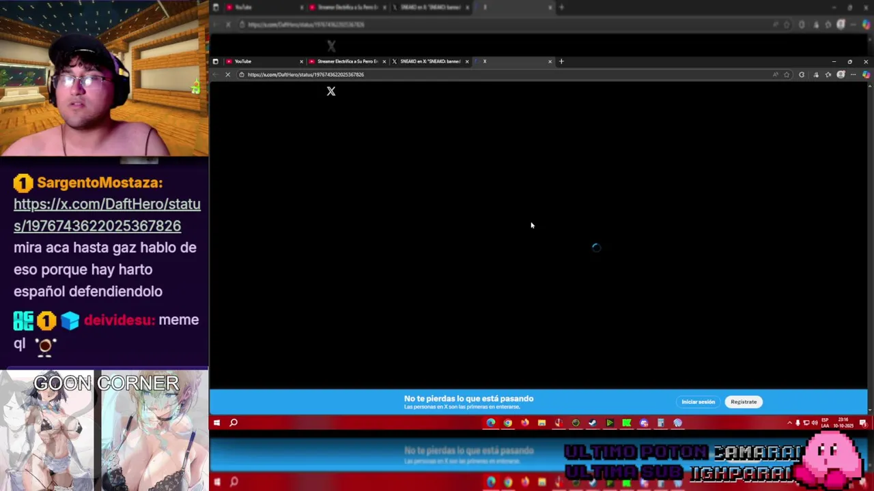Click the Regístrate button
Image resolution: width=874 pixels, height=491 pixels.
744,402
